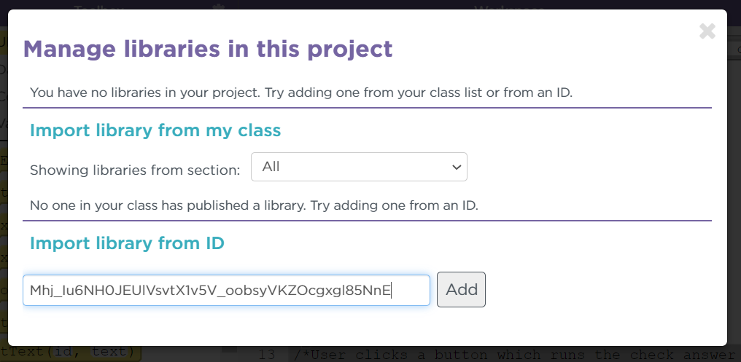Click the Toolbox gear icon behind dialog
Image resolution: width=741 pixels, height=362 pixels.
click(x=217, y=5)
